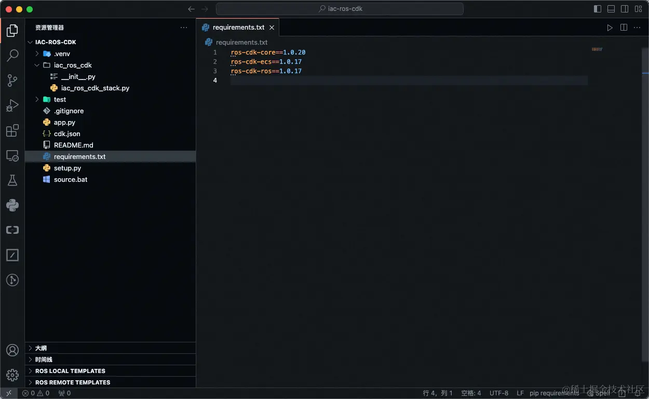This screenshot has width=649, height=399.
Task: Expand the test folder
Action: pyautogui.click(x=37, y=99)
